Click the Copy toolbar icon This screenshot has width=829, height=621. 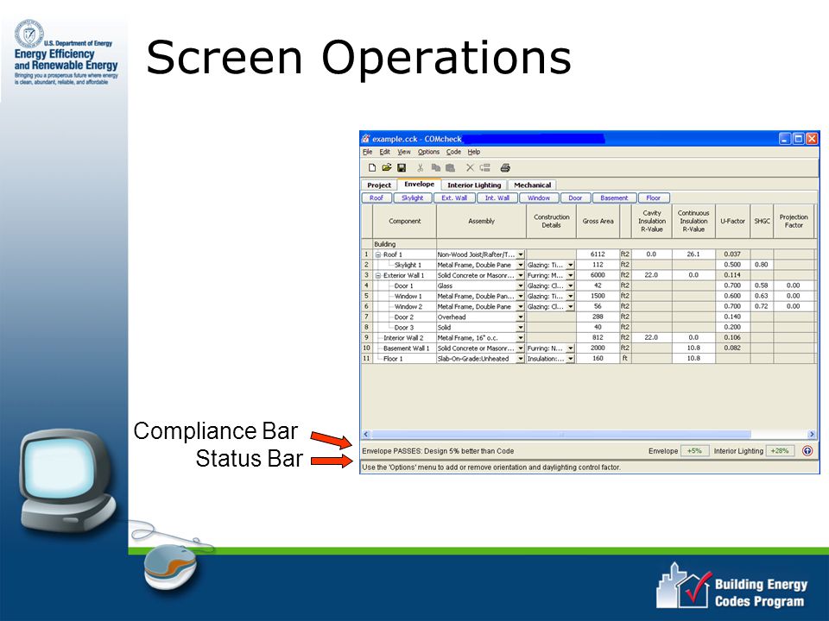pyautogui.click(x=435, y=168)
